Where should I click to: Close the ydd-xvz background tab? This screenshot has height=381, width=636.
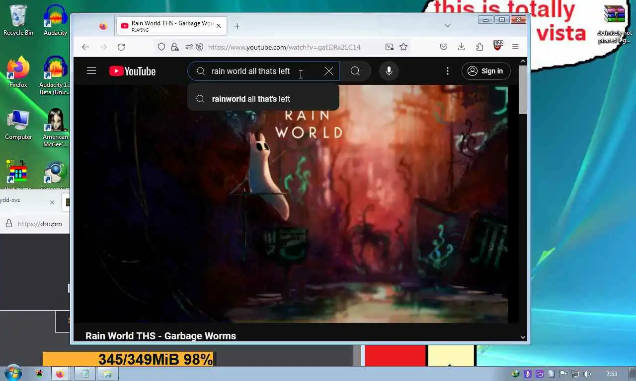52,202
